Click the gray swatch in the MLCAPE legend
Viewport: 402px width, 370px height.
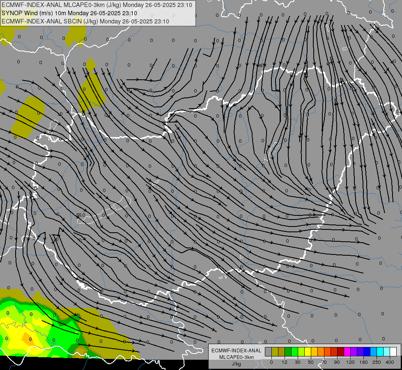pos(268,351)
